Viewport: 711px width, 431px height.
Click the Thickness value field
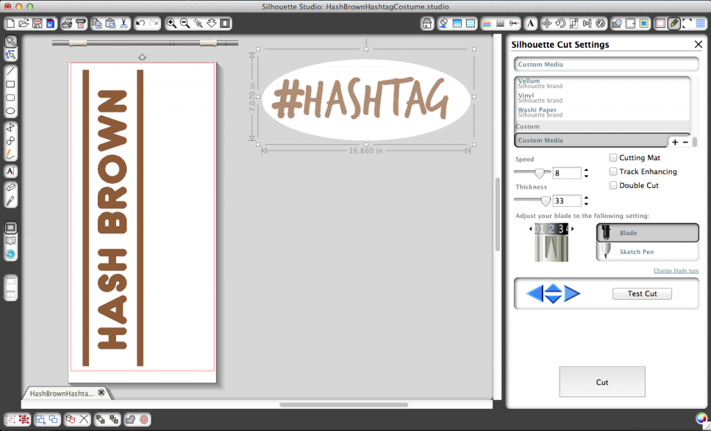(x=567, y=201)
